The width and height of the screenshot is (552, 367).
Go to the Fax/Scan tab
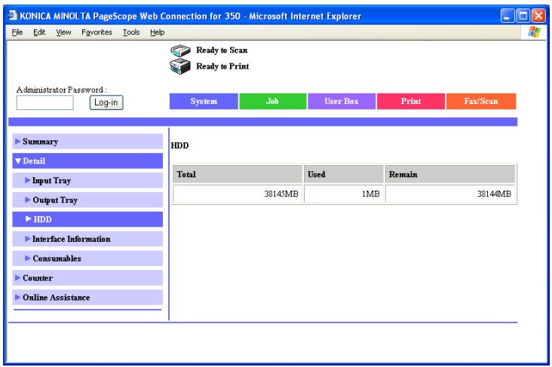tap(481, 101)
